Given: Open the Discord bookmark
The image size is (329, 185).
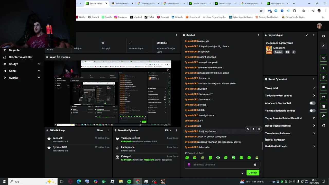Looking at the screenshot, I should (93, 17).
